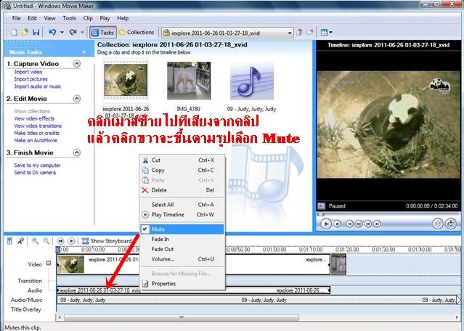The width and height of the screenshot is (464, 331).
Task: Click the Narrate Timeline microphone icon
Action: (x=20, y=241)
